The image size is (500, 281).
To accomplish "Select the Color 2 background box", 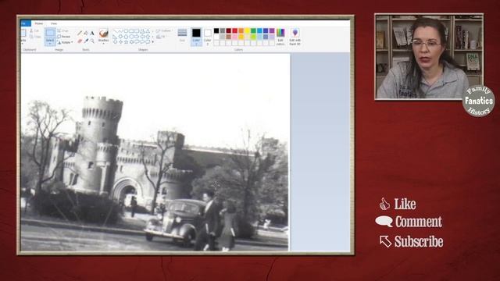I will [x=208, y=37].
